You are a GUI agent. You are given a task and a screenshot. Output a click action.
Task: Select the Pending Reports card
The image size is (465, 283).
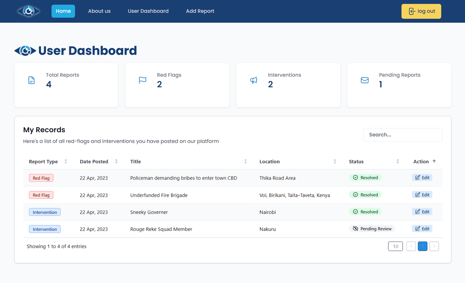pos(399,85)
